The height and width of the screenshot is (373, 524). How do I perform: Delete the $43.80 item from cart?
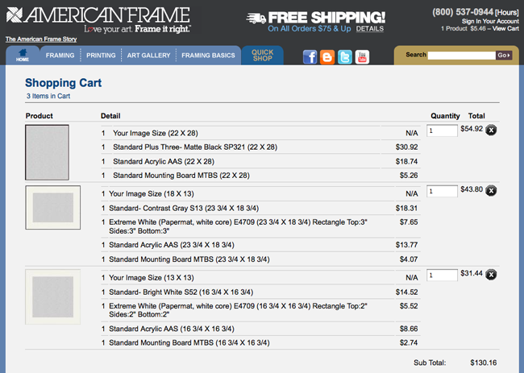(492, 190)
